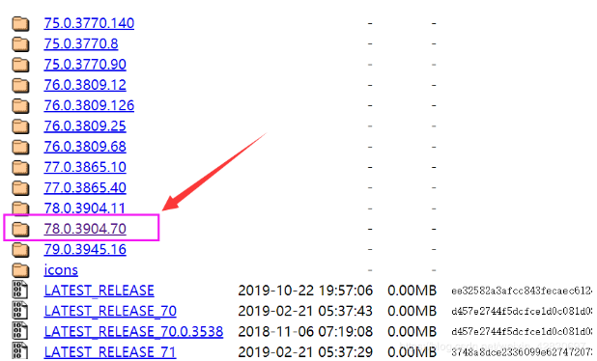Open the LATEST_RELEASE_70.0.3538 file link
Screen dimensions: 597x361
(133, 332)
